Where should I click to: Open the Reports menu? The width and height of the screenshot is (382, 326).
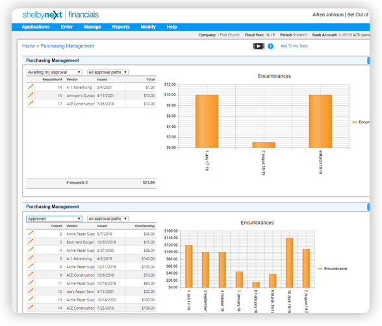121,27
